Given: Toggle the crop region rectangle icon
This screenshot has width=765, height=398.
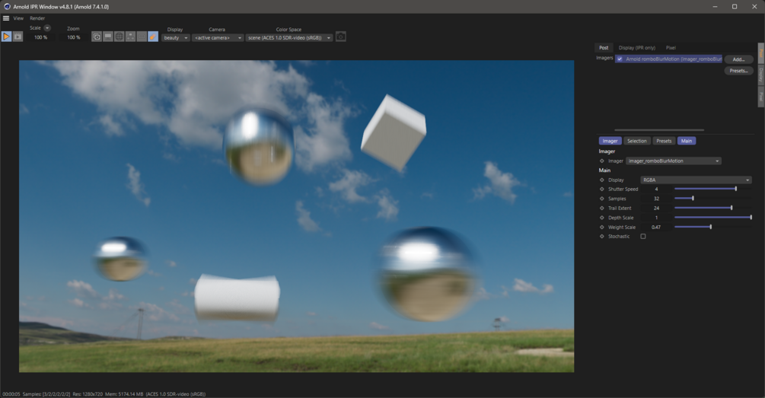Looking at the screenshot, I should (x=142, y=37).
